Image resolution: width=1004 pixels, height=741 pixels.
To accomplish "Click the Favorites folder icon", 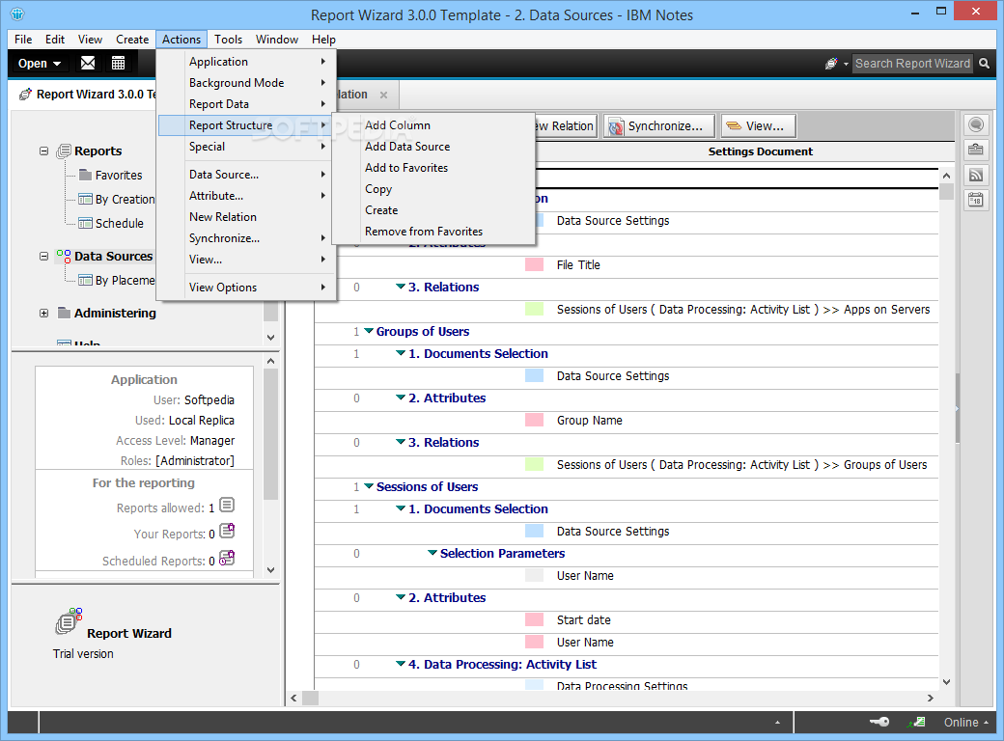I will click(x=85, y=175).
